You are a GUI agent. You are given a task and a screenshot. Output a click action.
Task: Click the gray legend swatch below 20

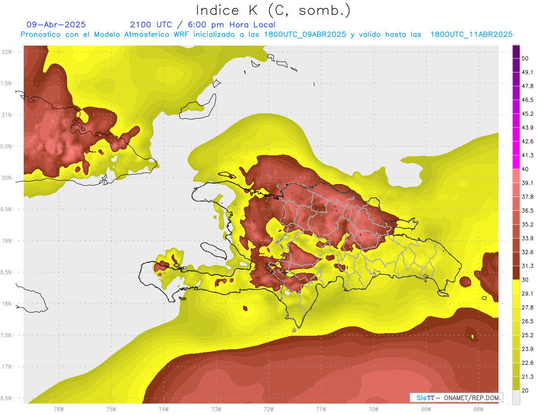516,398
